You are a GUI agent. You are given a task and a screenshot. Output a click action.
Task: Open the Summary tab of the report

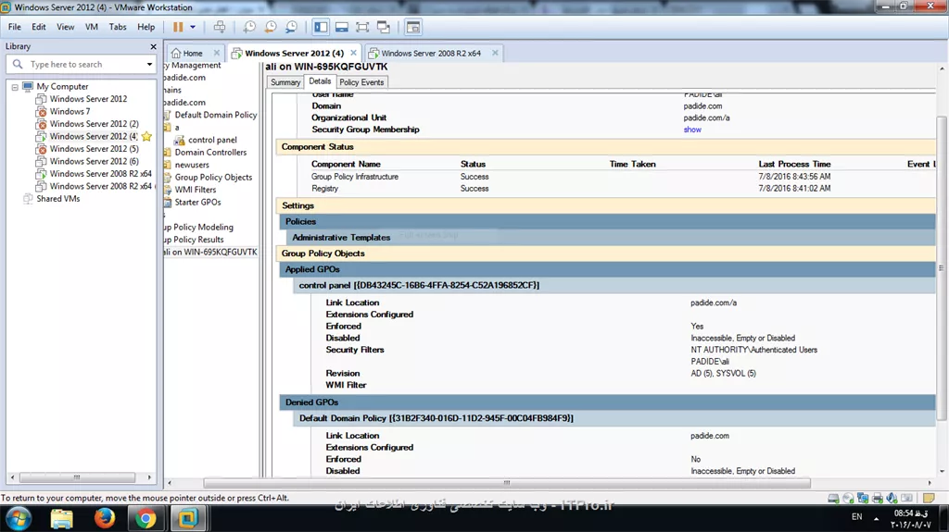pyautogui.click(x=285, y=82)
